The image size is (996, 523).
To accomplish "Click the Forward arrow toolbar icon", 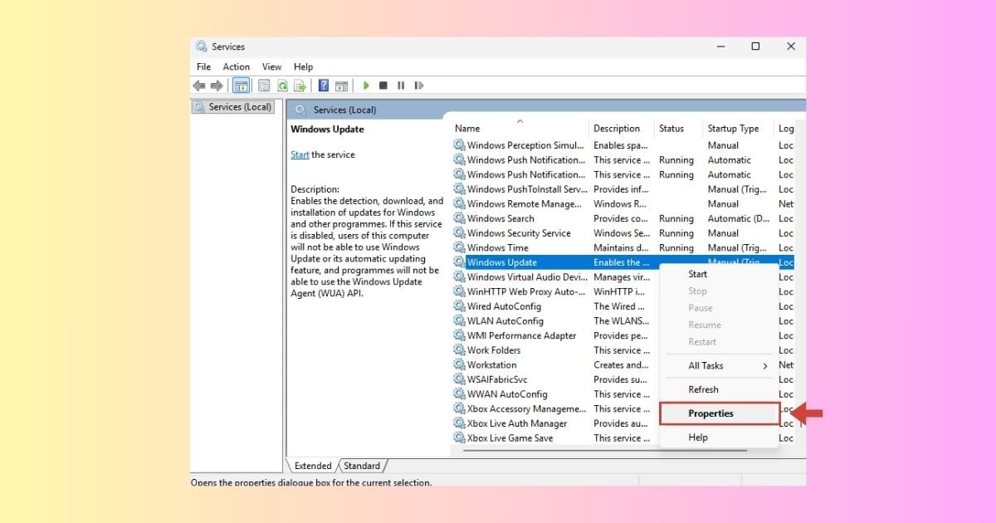I will pyautogui.click(x=217, y=86).
